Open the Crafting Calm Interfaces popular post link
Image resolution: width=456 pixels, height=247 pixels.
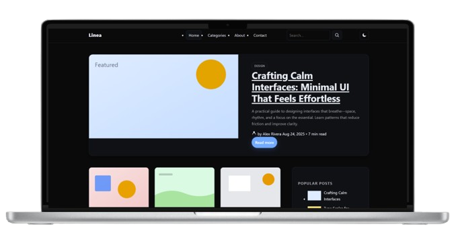pyautogui.click(x=335, y=196)
